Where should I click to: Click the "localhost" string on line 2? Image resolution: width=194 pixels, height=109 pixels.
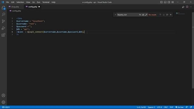38,21
